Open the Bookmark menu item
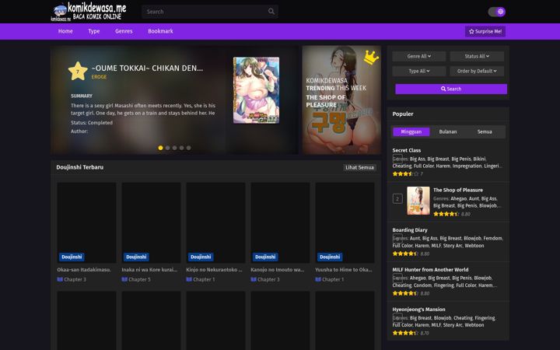Screen dimensions: 560x350 tap(160, 31)
